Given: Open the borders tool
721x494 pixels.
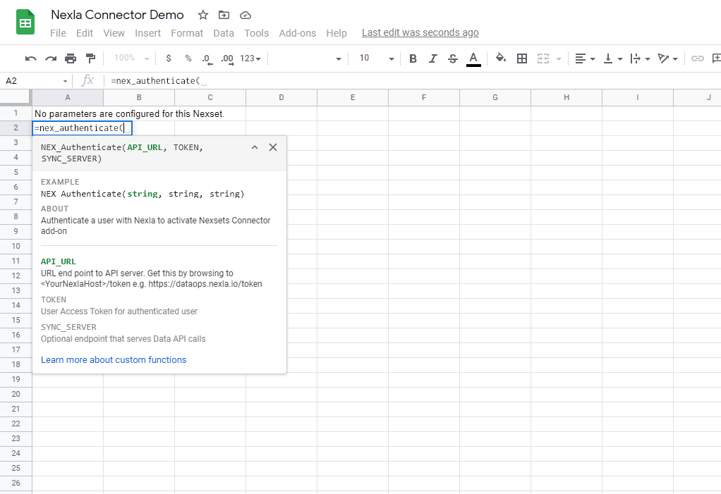Looking at the screenshot, I should pyautogui.click(x=522, y=58).
